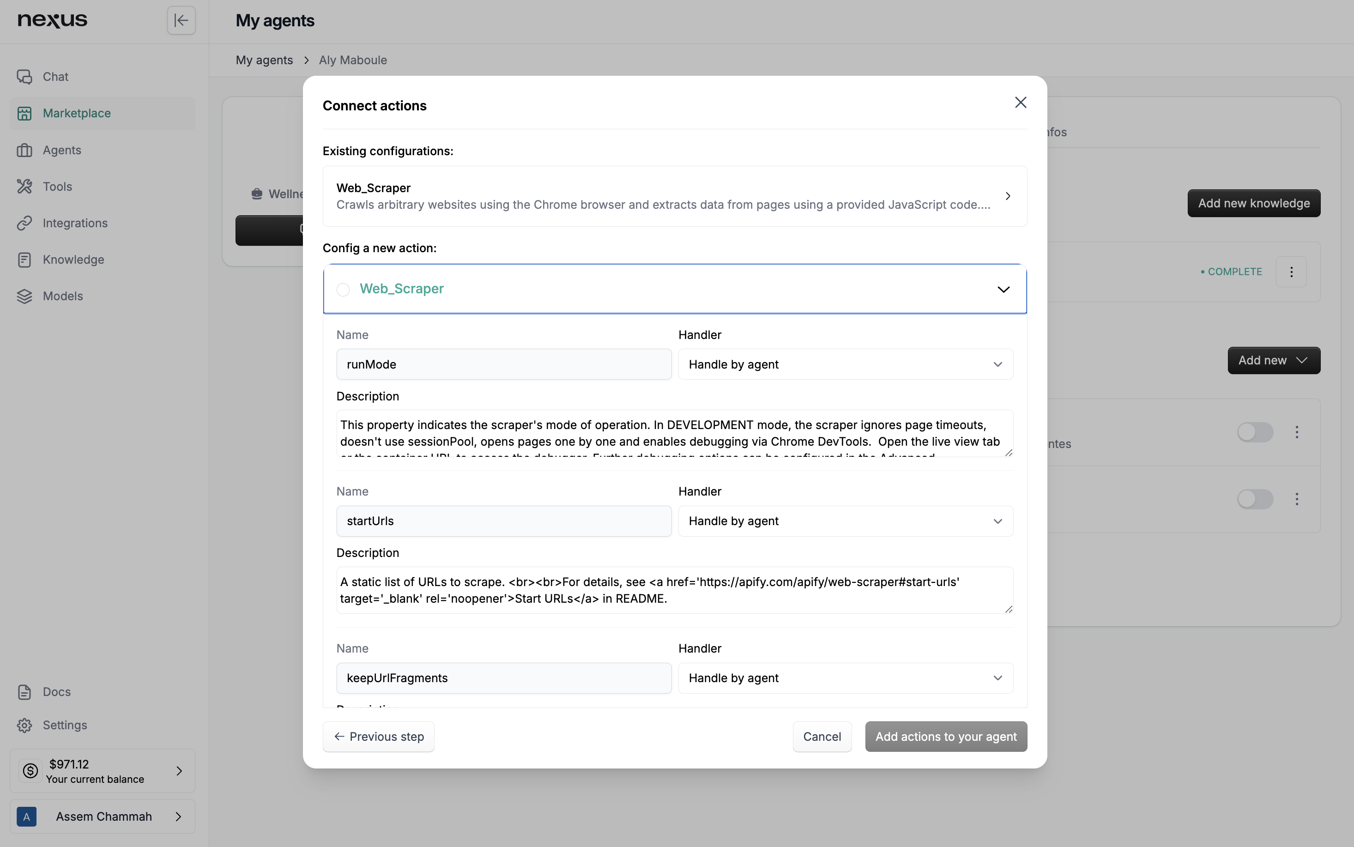Open the kebab menu beside the first toggle

1296,432
